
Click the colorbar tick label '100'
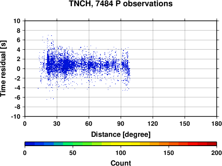coord(121,153)
